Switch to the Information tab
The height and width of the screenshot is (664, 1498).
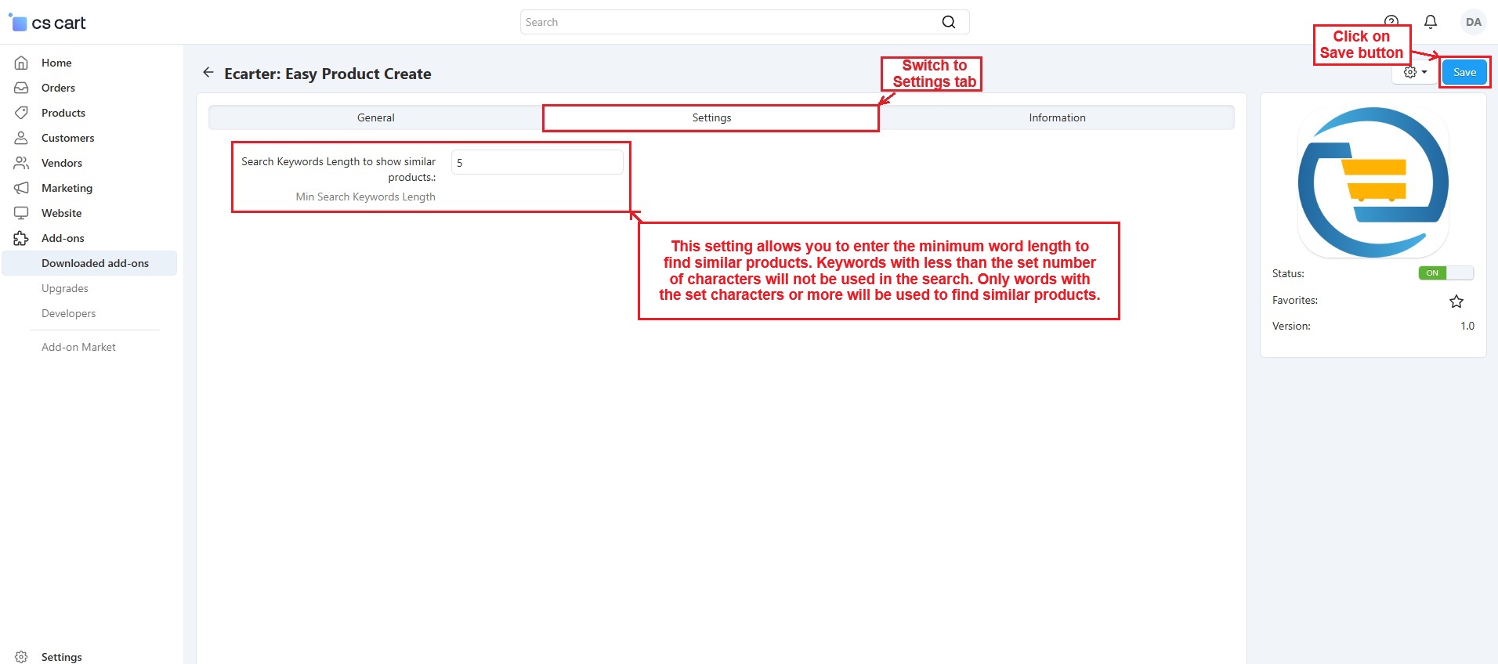coord(1056,117)
